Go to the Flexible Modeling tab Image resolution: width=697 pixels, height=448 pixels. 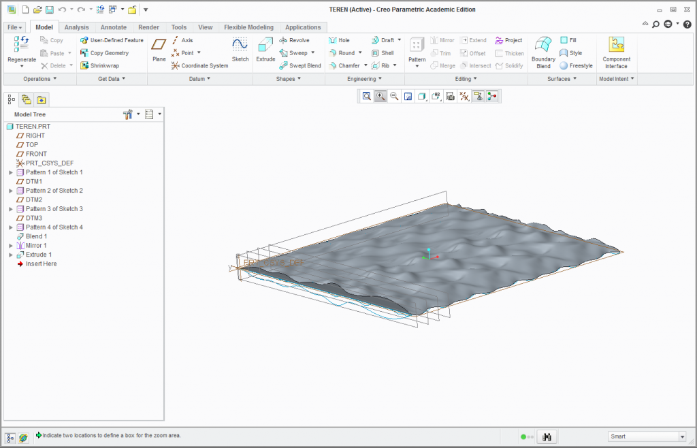[x=248, y=27]
